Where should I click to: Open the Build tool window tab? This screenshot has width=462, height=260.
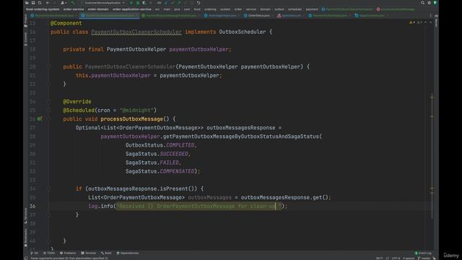[x=106, y=253]
